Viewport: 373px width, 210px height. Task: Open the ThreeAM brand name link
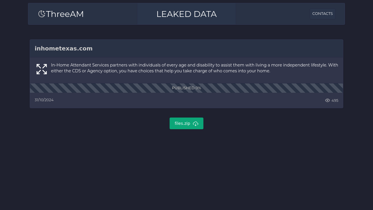[x=65, y=14]
